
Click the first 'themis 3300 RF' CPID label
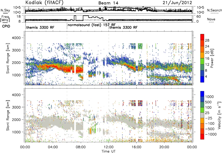click(40, 27)
